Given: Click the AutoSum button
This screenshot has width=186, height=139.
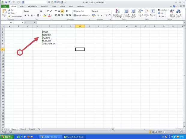Looking at the screenshot, I should pos(163,10).
